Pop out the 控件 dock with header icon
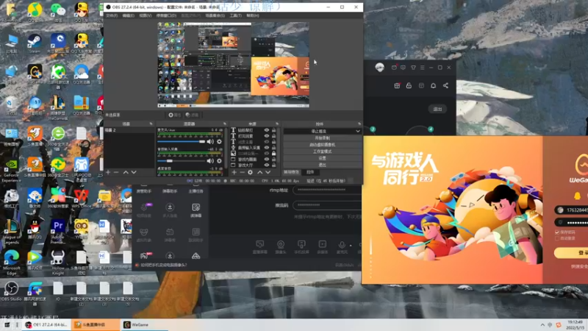 [x=359, y=124]
